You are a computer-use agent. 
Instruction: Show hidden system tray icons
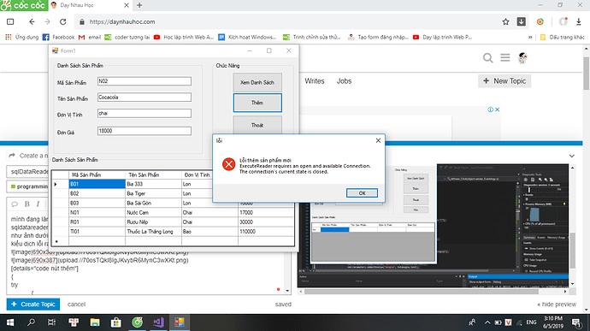[487, 322]
